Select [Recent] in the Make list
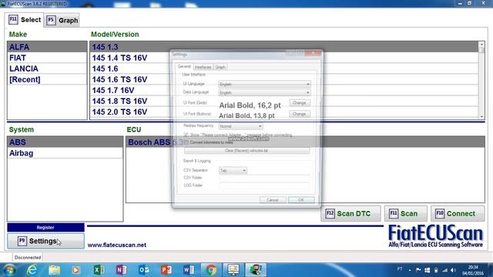This screenshot has width=493, height=277. click(47, 79)
